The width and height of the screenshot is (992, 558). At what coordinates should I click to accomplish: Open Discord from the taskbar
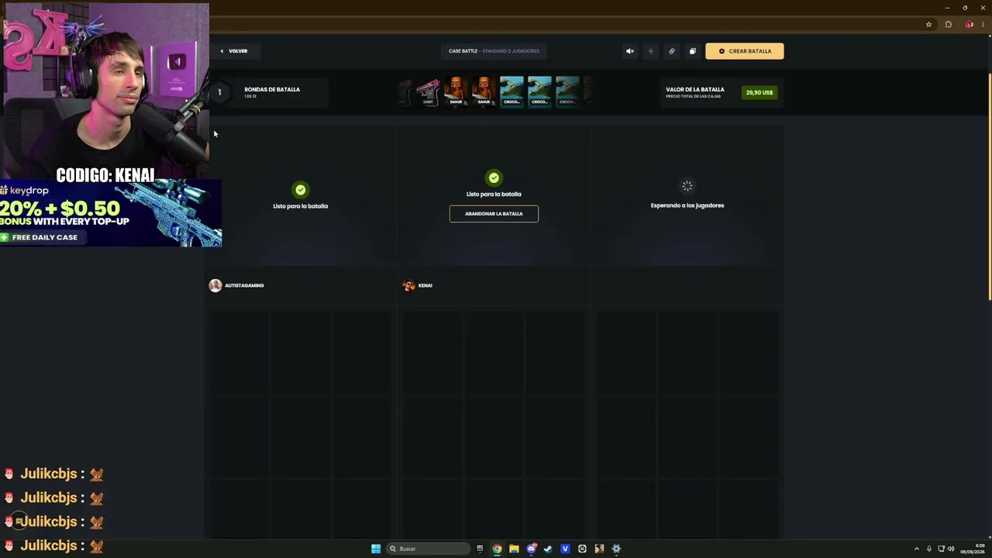pos(531,549)
